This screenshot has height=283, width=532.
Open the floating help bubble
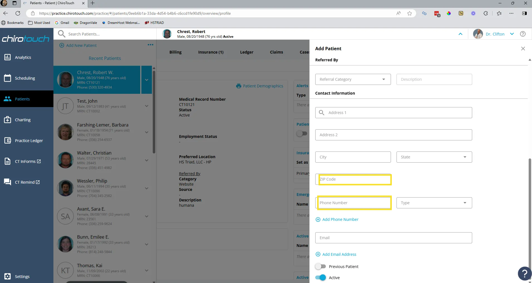(524, 274)
